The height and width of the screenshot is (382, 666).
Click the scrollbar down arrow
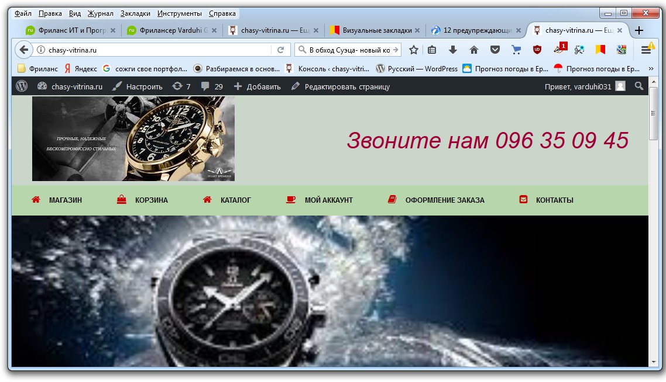[x=653, y=362]
